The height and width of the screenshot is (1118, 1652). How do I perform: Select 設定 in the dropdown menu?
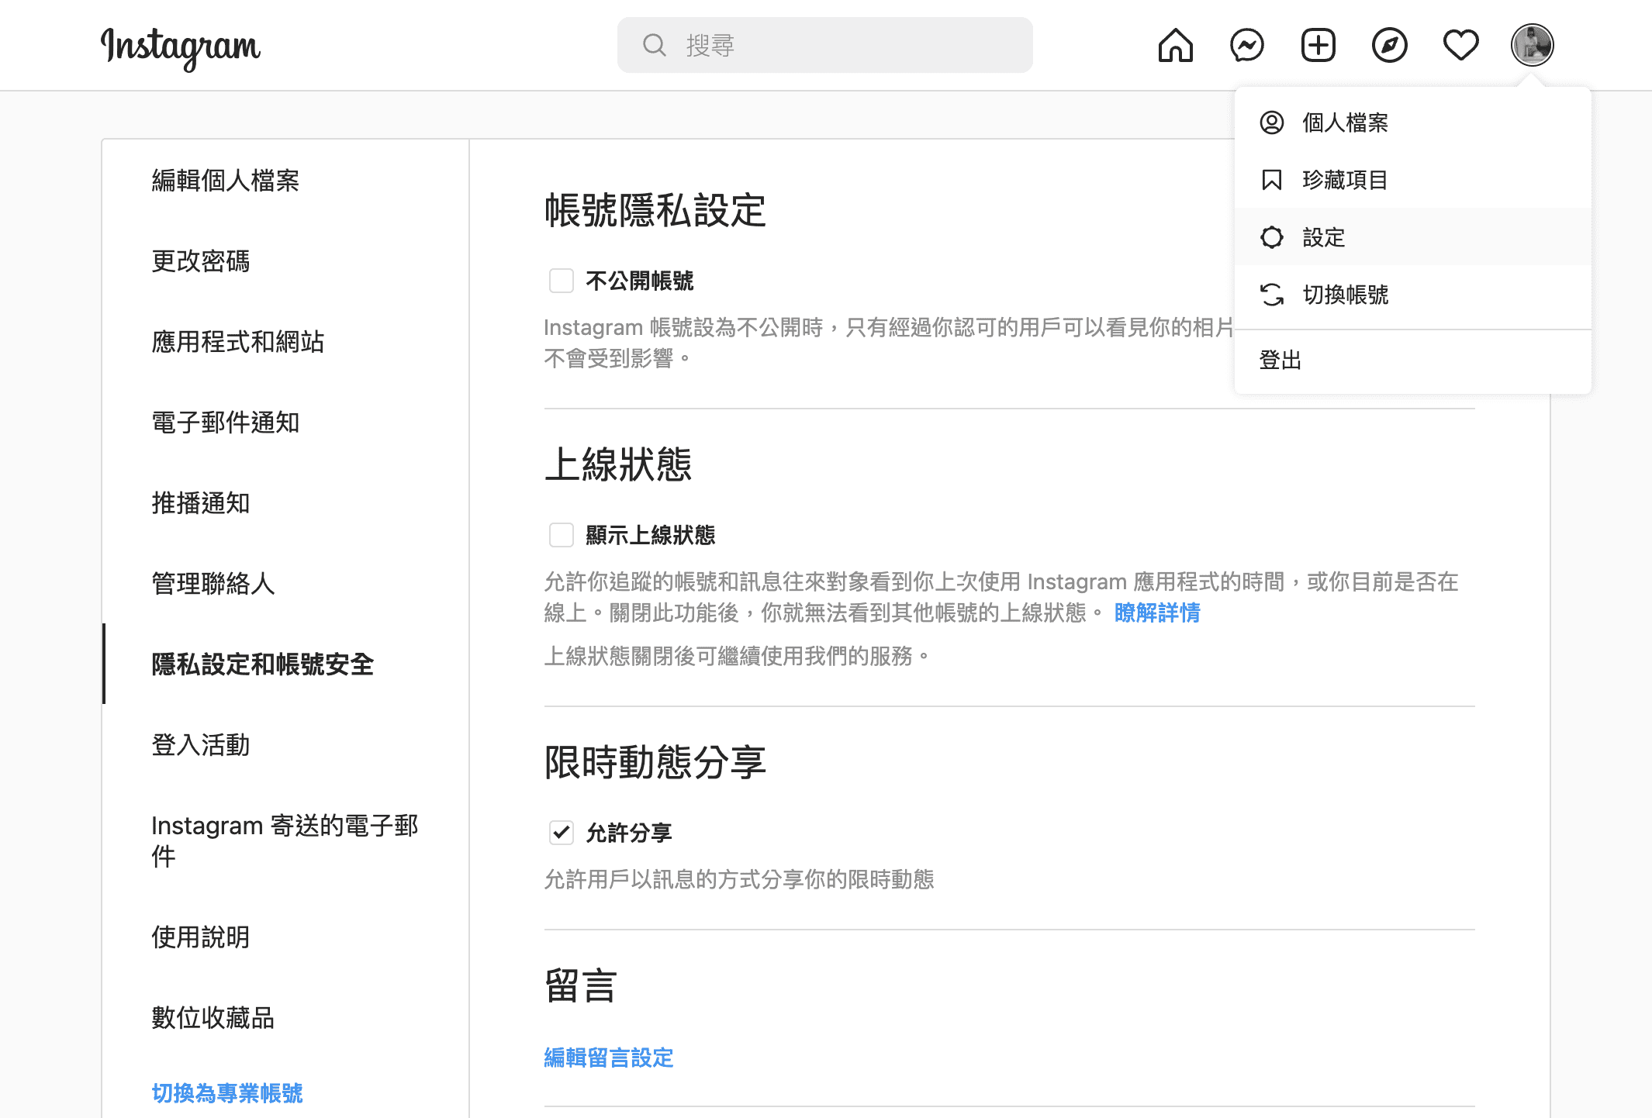click(x=1412, y=237)
